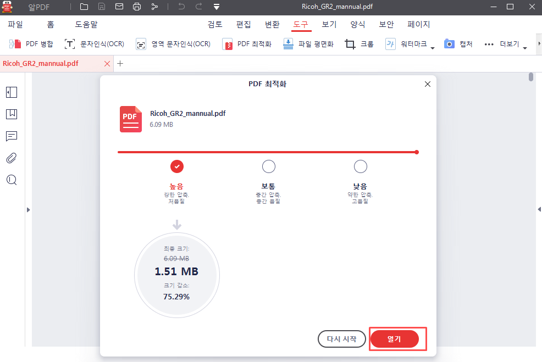542x362 pixels.
Task: Click the 열기 button
Action: click(x=394, y=339)
